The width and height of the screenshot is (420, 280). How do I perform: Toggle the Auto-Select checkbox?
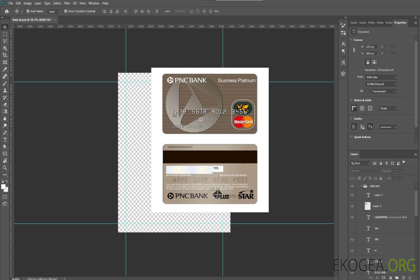click(x=28, y=11)
